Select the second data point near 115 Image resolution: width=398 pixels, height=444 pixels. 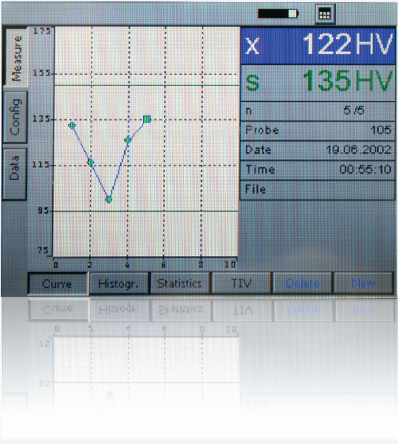(x=91, y=162)
